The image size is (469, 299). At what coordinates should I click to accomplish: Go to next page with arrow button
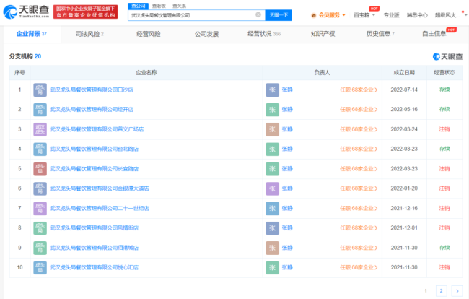[457, 291]
